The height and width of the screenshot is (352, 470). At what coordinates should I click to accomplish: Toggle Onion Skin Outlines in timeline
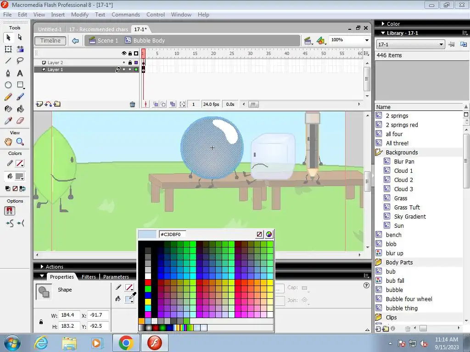(163, 104)
